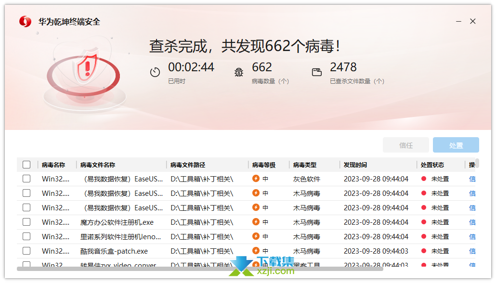496x283 pixels.
Task: Click the severity icon in the 灰色软件 row
Action: click(x=256, y=179)
